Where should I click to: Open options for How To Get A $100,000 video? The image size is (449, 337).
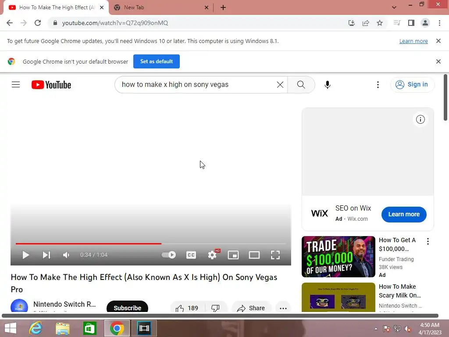(428, 241)
